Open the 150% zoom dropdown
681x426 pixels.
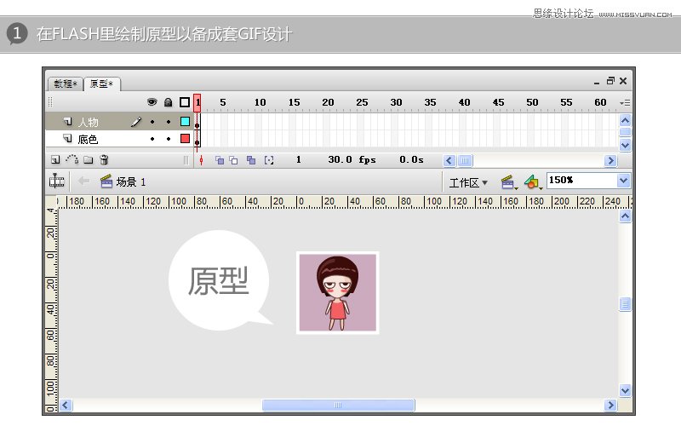623,181
